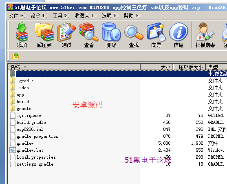Viewport: 227px width, 184px height.
Task: Click the 本地磁盘 type cell
Action: tap(218, 74)
